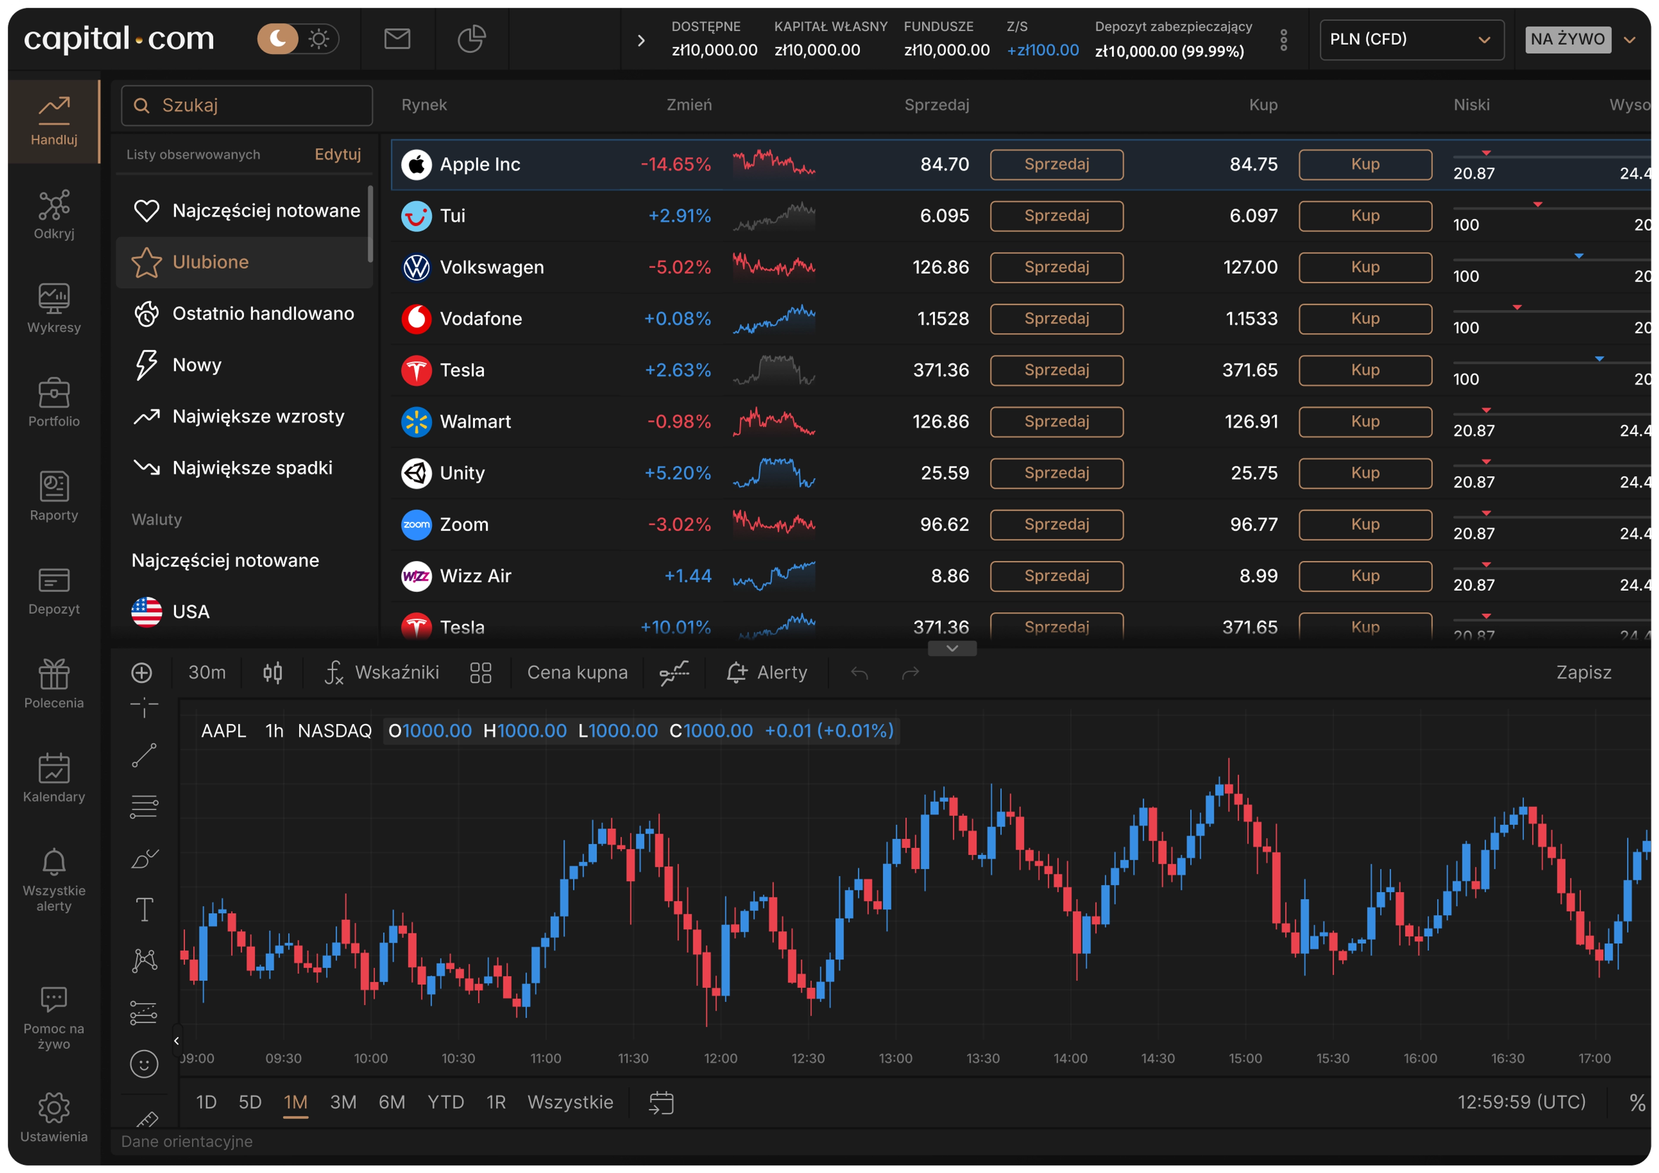Click Zapisz chart button
Image resolution: width=1659 pixels, height=1173 pixels.
[x=1583, y=673]
